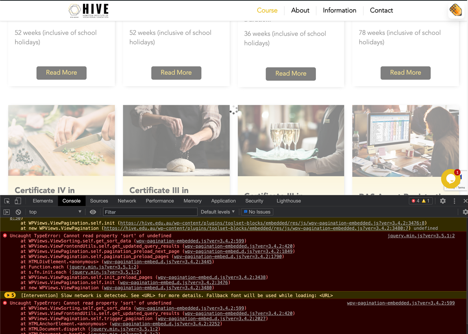Open the Network tab
The height and width of the screenshot is (334, 468).
tap(127, 201)
